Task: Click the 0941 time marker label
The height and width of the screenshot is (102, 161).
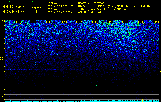Action: (18, 22)
